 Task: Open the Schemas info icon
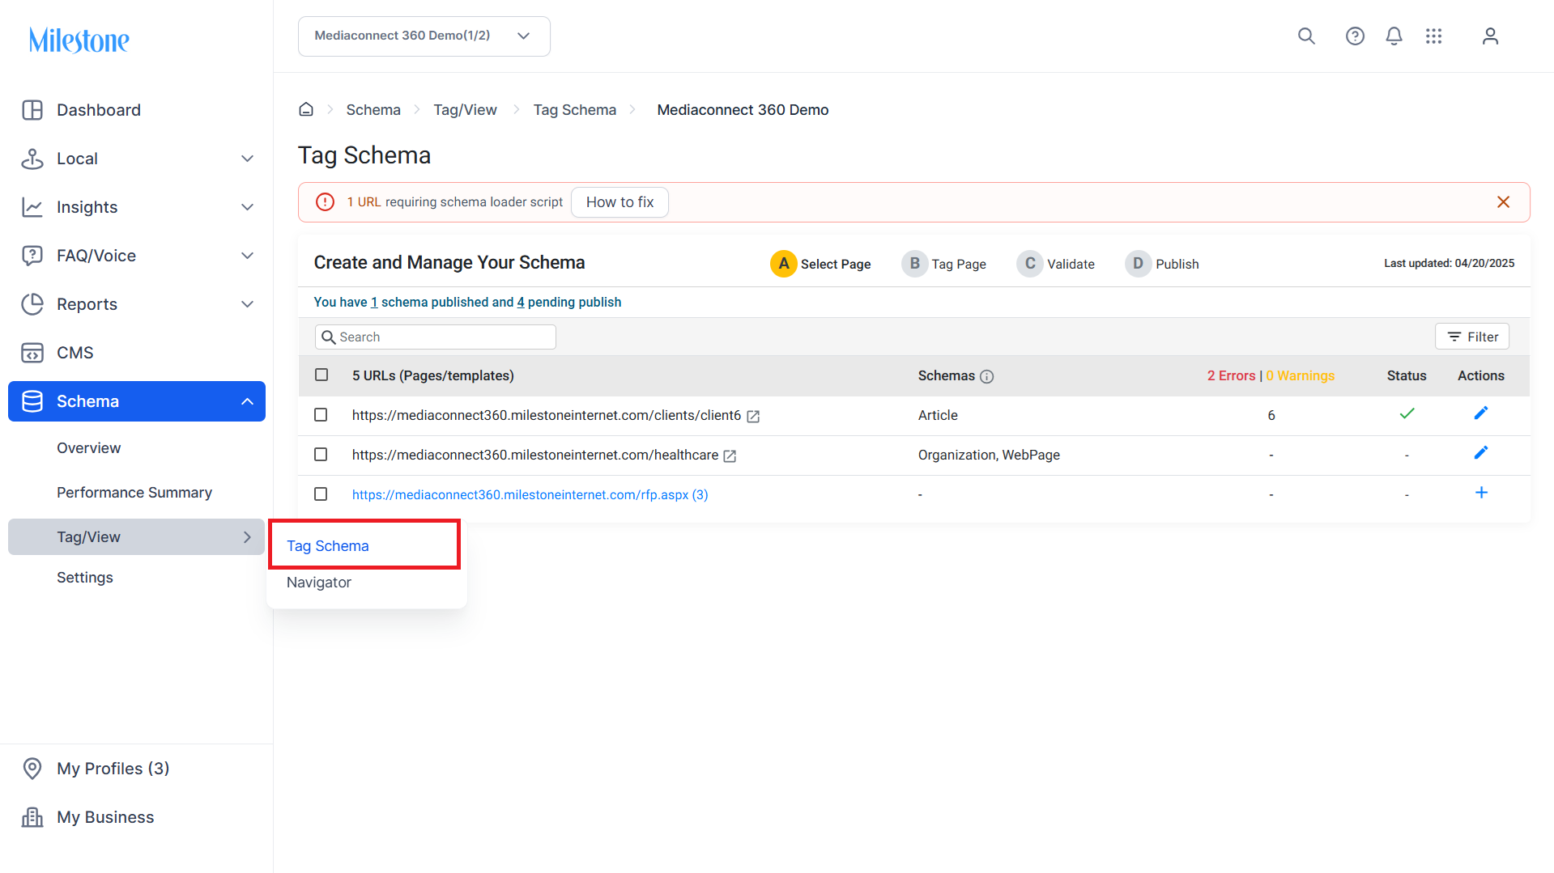986,376
